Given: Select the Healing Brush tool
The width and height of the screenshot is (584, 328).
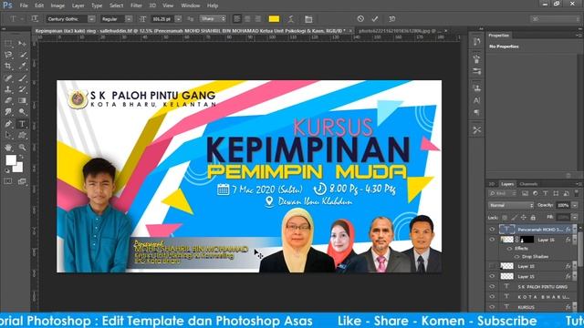Looking at the screenshot, I should pyautogui.click(x=8, y=78).
